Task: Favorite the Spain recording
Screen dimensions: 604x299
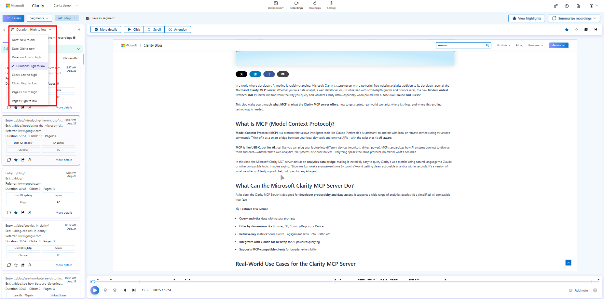Action: [x=16, y=265]
